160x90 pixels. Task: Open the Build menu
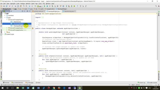pyautogui.click(x=33, y=3)
